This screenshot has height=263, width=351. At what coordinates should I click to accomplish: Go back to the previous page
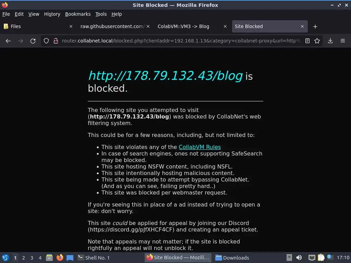click(8, 41)
